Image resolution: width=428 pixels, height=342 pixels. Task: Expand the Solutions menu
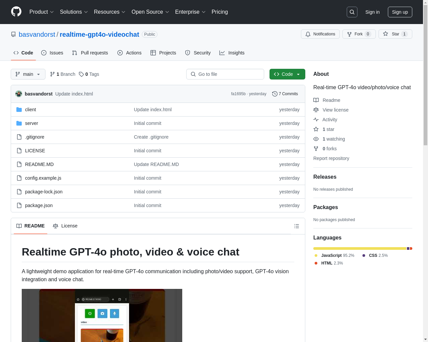pyautogui.click(x=74, y=12)
